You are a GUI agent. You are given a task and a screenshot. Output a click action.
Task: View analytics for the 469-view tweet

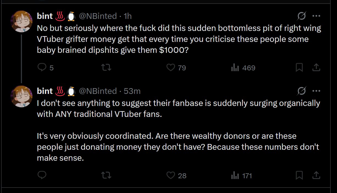click(235, 68)
